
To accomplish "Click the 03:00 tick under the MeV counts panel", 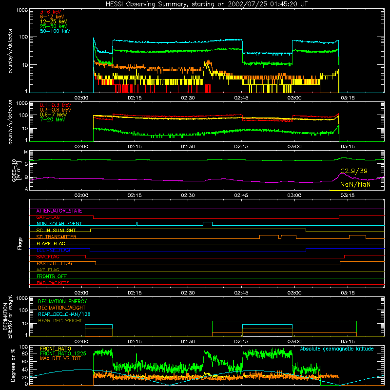I will [x=294, y=147].
